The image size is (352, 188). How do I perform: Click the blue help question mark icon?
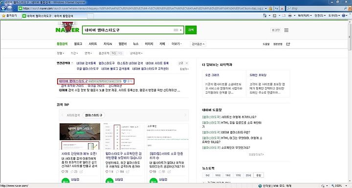[x=344, y=16]
